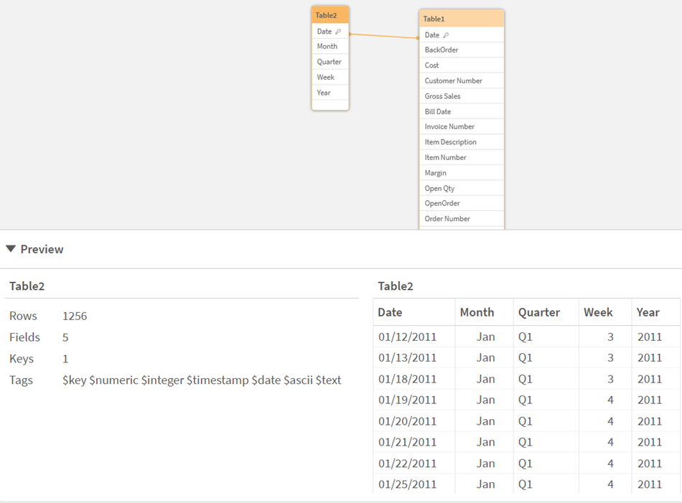Click the Week field in Table2
Screen dimensions: 682x503
(327, 77)
